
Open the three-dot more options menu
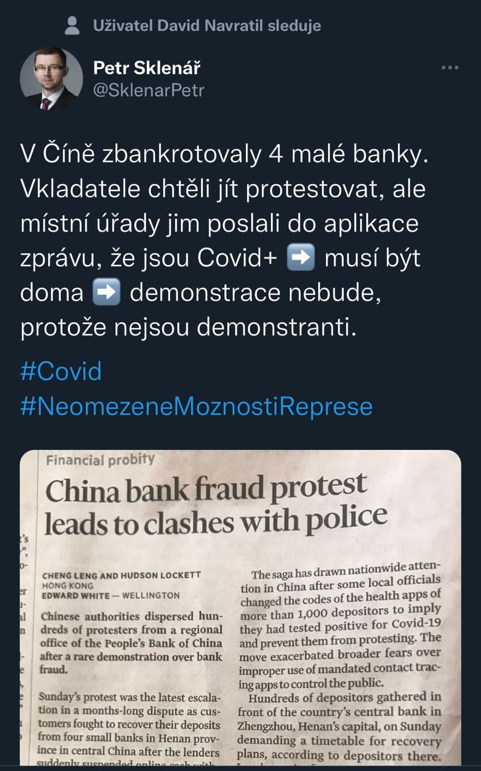coord(449,68)
